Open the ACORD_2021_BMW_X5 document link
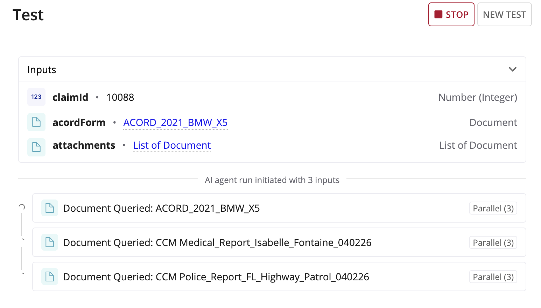The height and width of the screenshot is (308, 541). tap(175, 122)
